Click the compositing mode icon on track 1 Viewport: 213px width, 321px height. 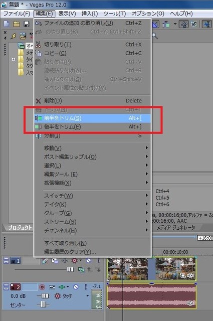coord(81,270)
